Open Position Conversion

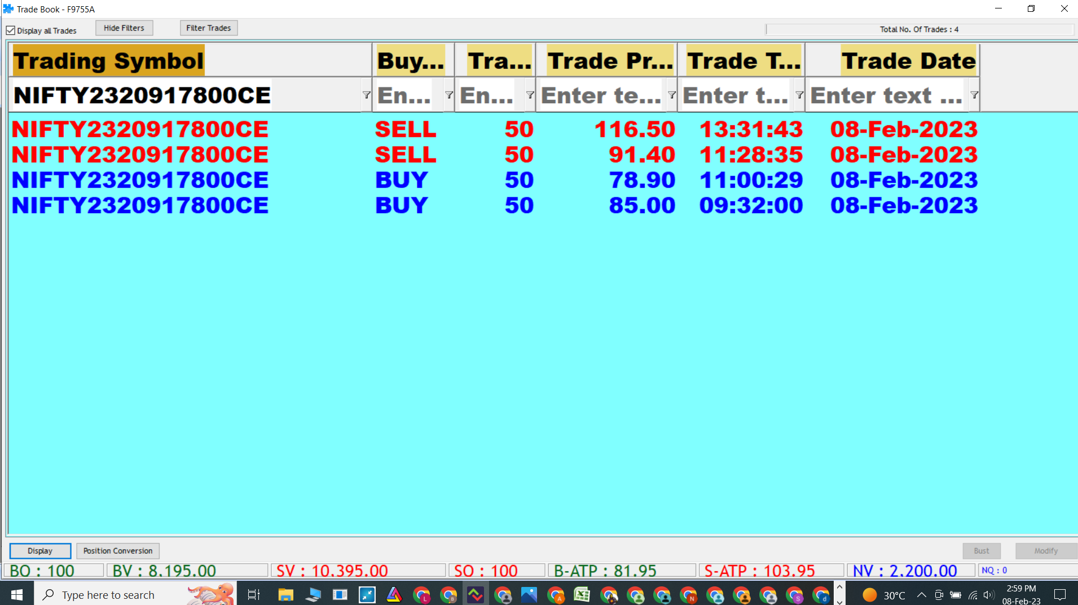click(x=118, y=551)
